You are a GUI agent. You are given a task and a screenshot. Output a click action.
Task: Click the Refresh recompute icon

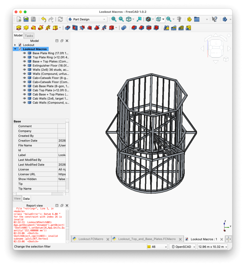pyautogui.click(x=60, y=19)
